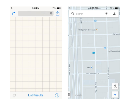Tap the info circle icon
This screenshot has width=131, height=105.
coord(57,95)
